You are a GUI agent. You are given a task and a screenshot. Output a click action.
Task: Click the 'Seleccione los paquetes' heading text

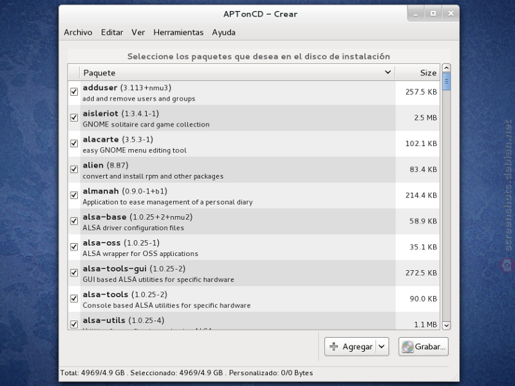point(259,57)
